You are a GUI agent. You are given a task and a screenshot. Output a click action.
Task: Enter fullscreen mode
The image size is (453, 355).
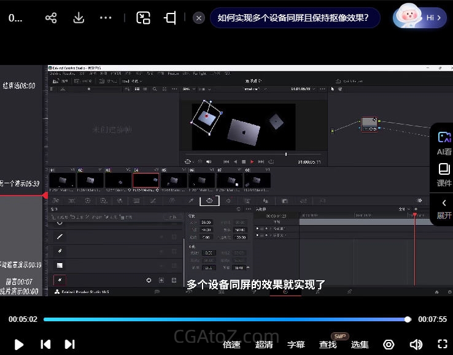coord(442,344)
